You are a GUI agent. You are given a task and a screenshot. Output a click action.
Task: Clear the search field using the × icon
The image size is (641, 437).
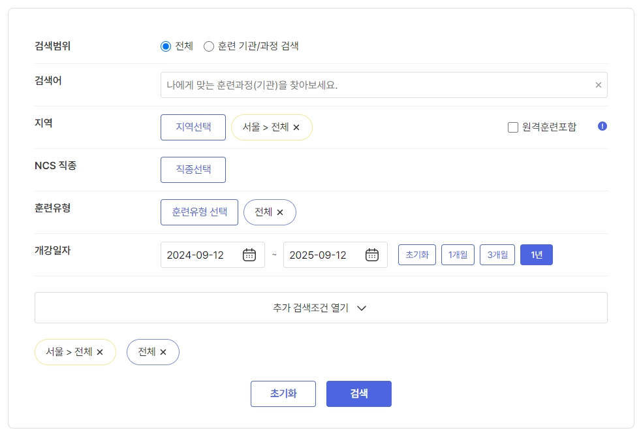tap(598, 84)
